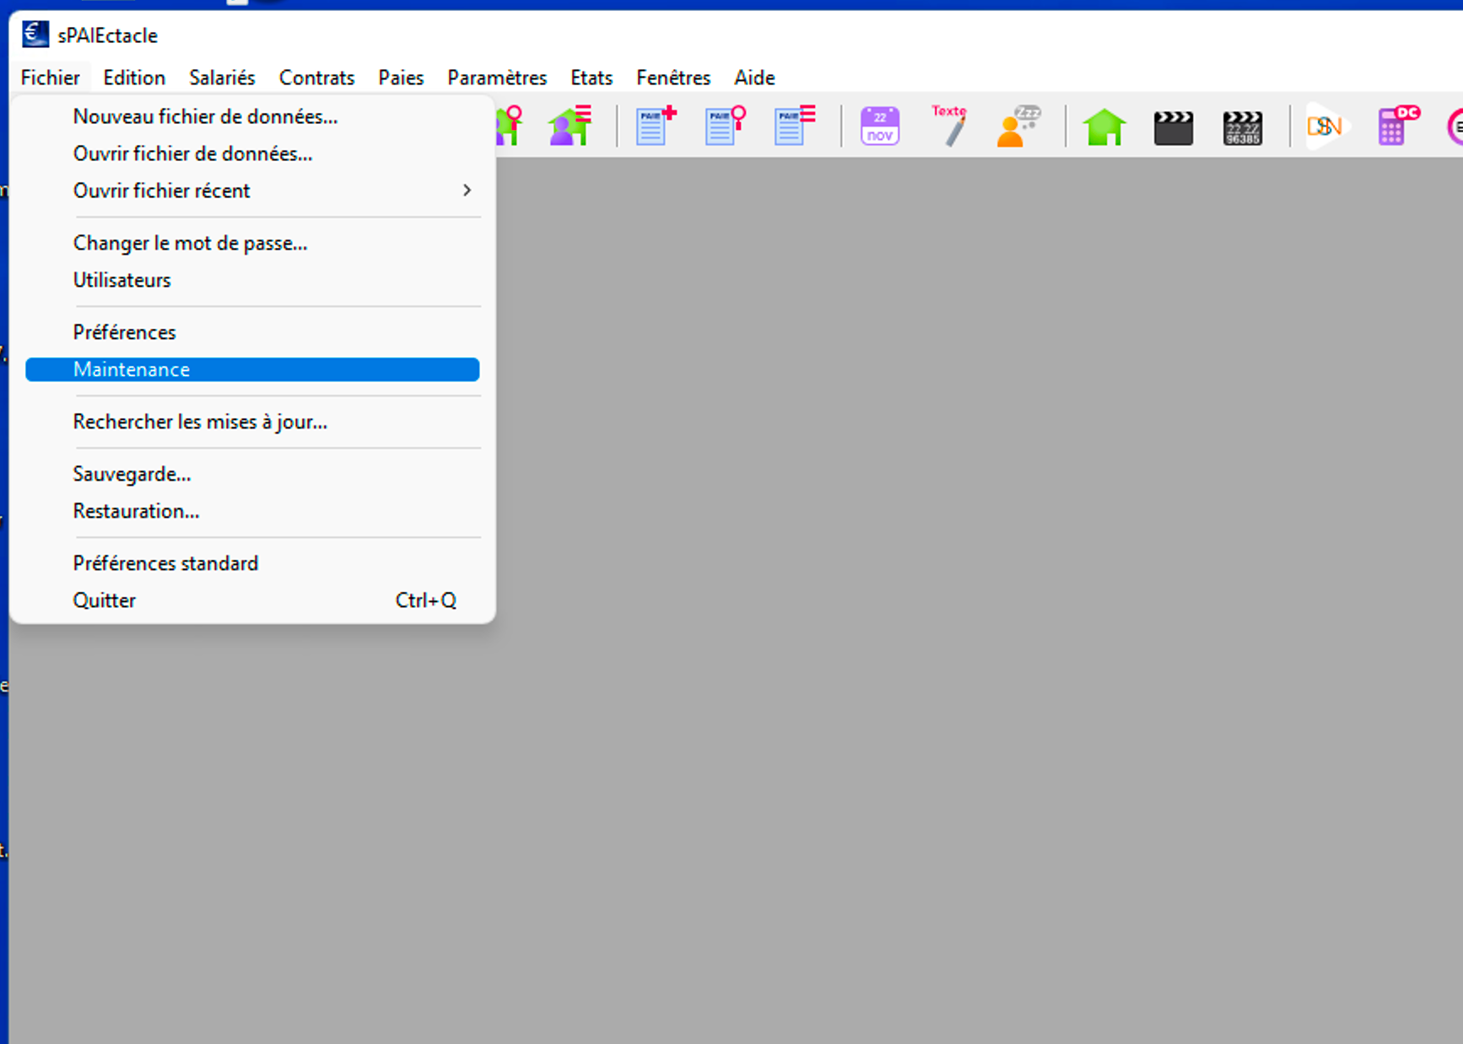Click the highlighted Maintenance entry

coord(252,369)
